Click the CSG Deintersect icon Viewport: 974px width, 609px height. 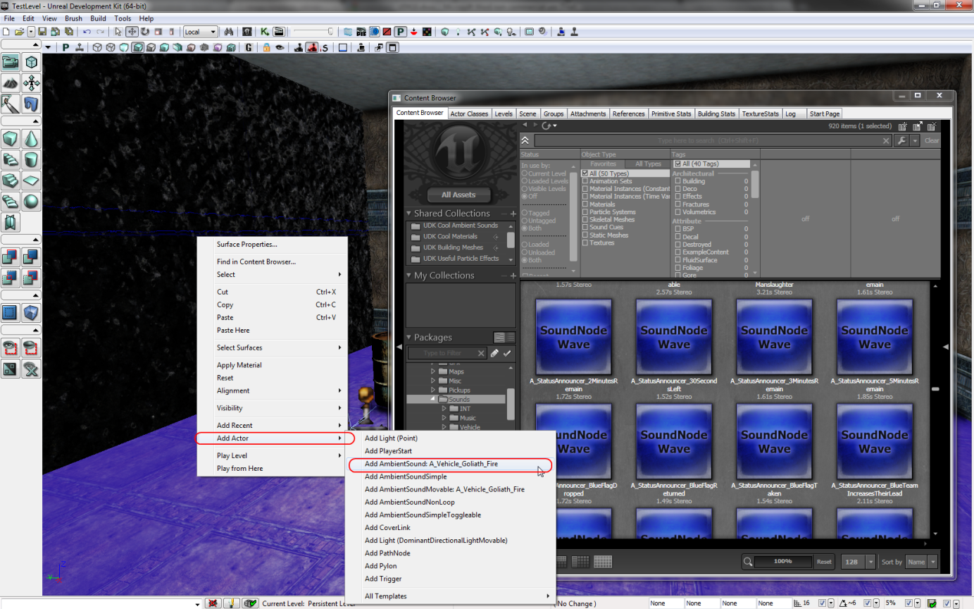pyautogui.click(x=32, y=278)
